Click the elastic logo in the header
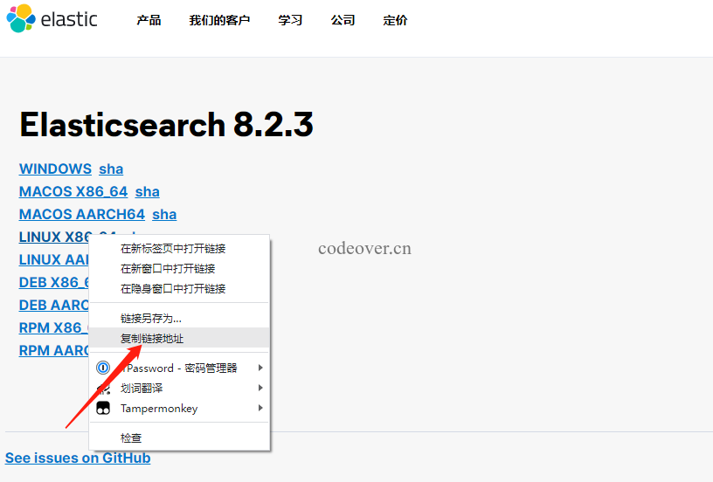This screenshot has height=482, width=713. [52, 19]
